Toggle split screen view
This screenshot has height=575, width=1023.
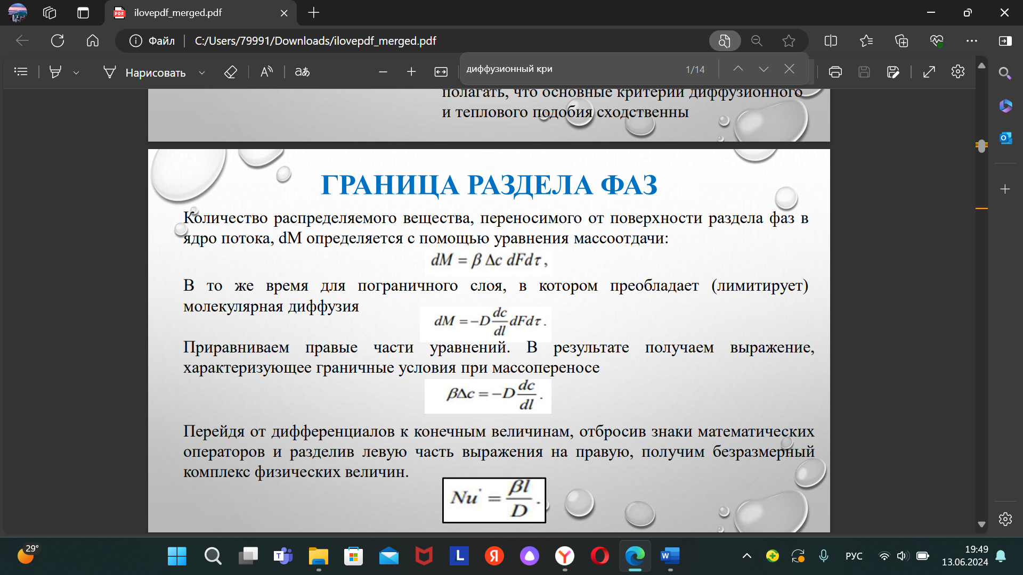[831, 41]
